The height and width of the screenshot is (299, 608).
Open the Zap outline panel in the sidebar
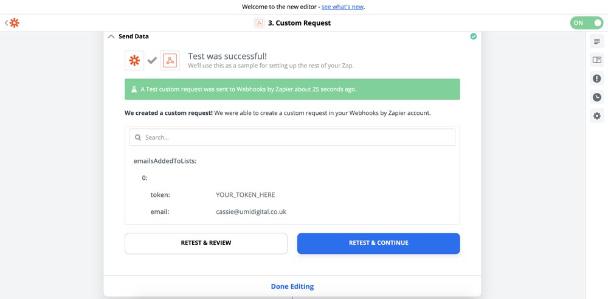pyautogui.click(x=596, y=41)
